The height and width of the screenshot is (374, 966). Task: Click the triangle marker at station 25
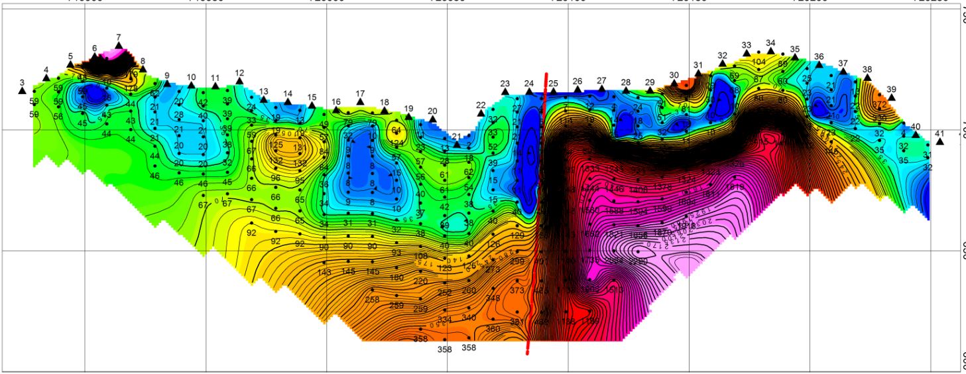553,91
